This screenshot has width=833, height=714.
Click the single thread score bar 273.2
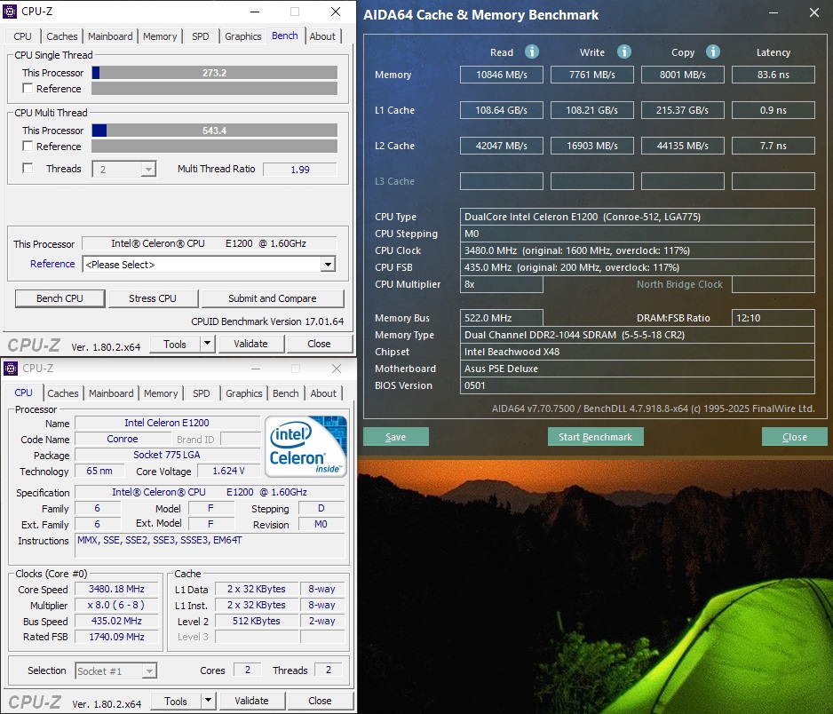(215, 72)
